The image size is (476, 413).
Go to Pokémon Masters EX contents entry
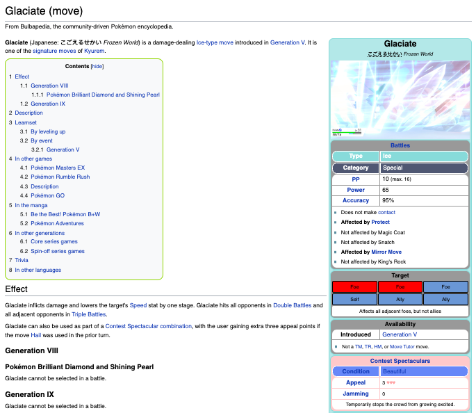coord(58,168)
